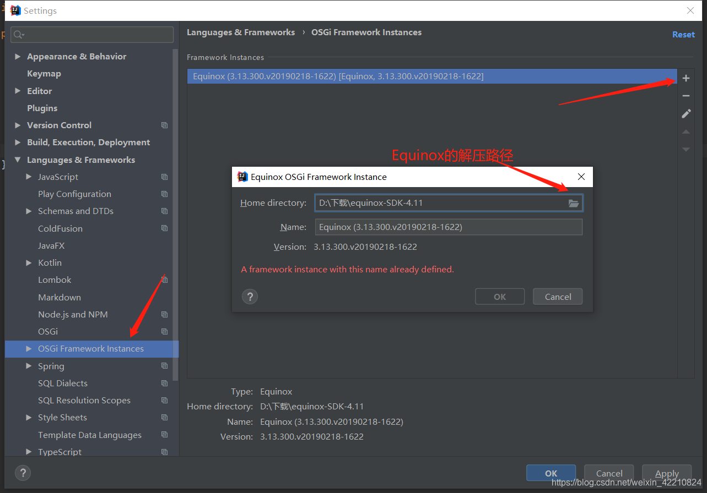The image size is (707, 493).
Task: Expand Version Control section
Action: (18, 125)
